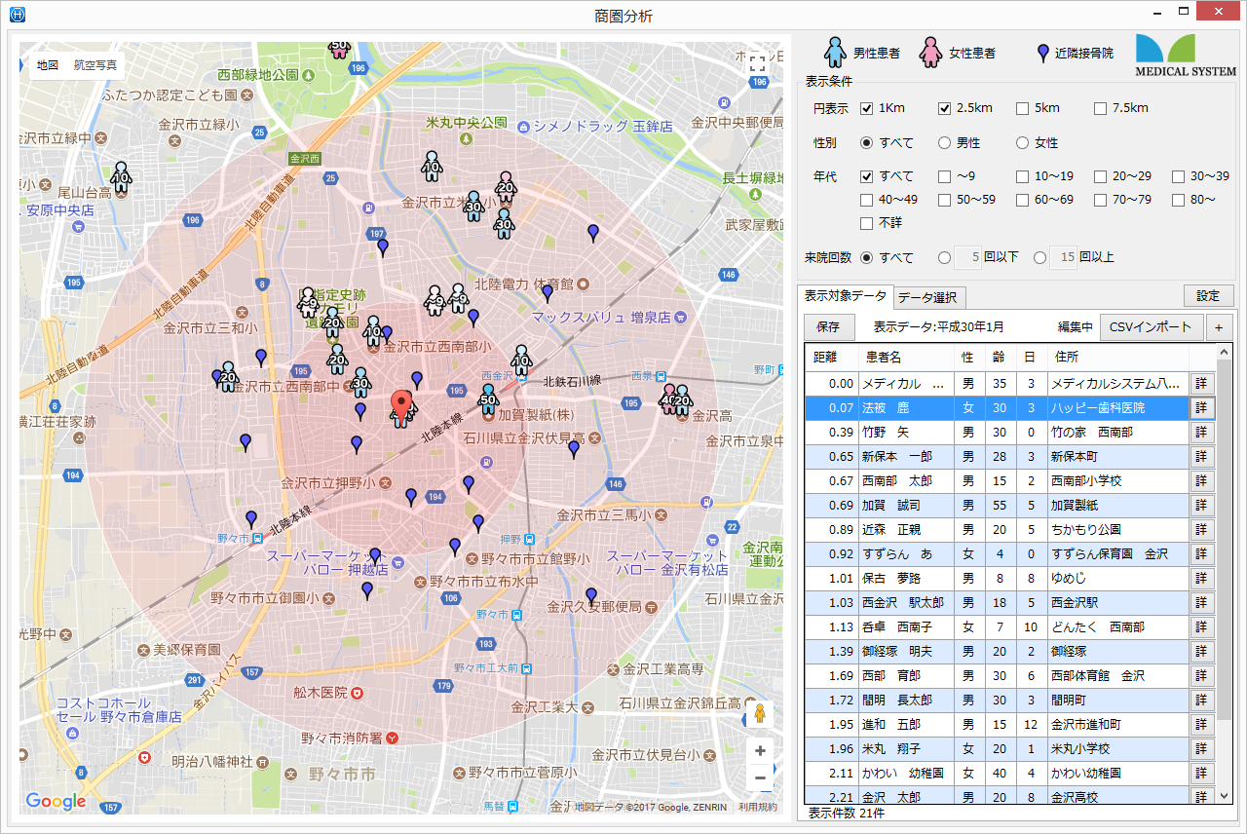Click the Medical System logo

[x=1185, y=56]
